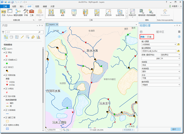Collapse the Layers map tree node
Viewport: 184px width, 134px height.
tap(3, 49)
